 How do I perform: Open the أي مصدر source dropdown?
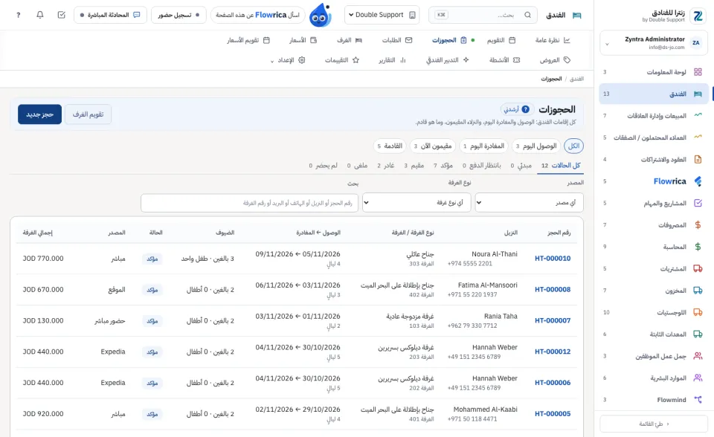click(x=529, y=203)
